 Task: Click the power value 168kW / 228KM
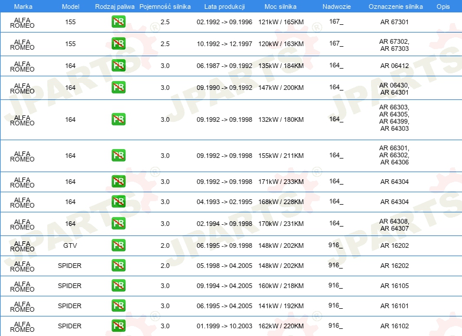(x=281, y=202)
